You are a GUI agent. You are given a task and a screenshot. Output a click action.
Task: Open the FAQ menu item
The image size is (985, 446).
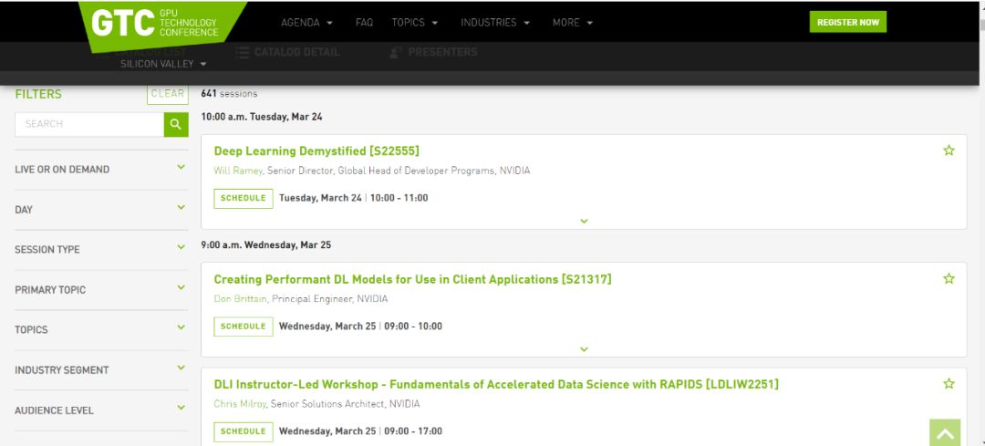[364, 23]
